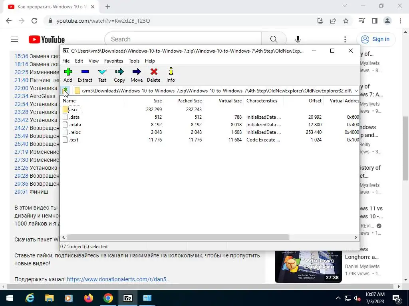Open the YouTube hamburger menu
Image resolution: width=409 pixels, height=306 pixels.
14,39
